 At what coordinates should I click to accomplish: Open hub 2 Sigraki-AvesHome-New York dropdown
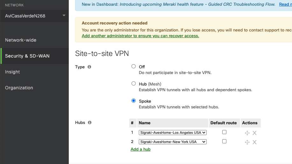[x=173, y=142]
